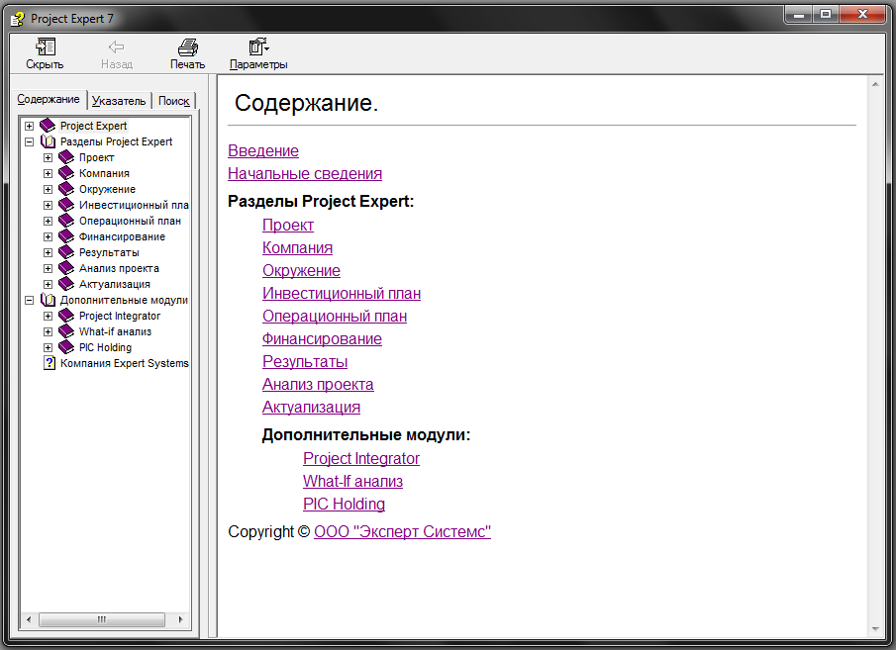896x650 pixels.
Task: Click the book icon beside What-if анализ
Action: coord(67,331)
